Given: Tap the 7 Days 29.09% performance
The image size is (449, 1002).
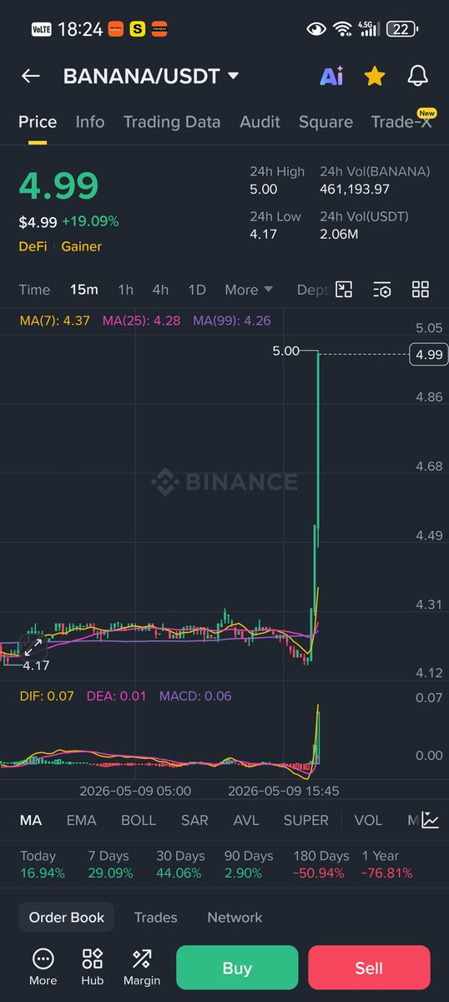Looking at the screenshot, I should coord(110,864).
